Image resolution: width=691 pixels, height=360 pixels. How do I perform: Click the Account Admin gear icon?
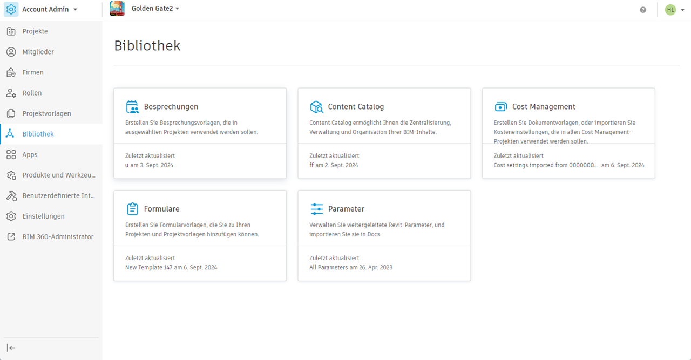[x=11, y=9]
